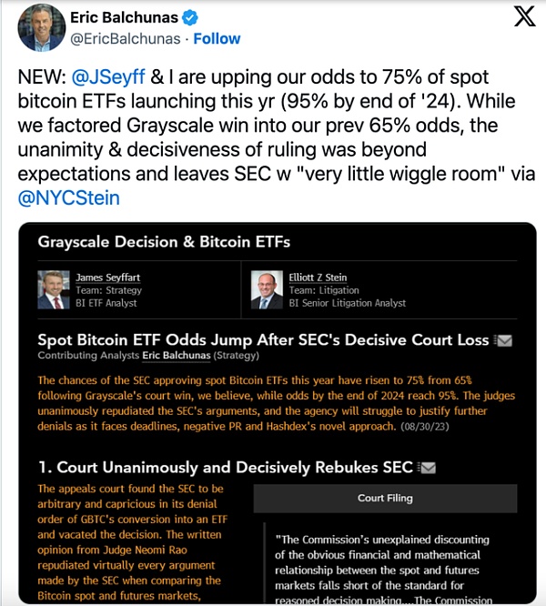
Task: Click Elliott Z Stein's analyst photo
Action: (x=266, y=288)
